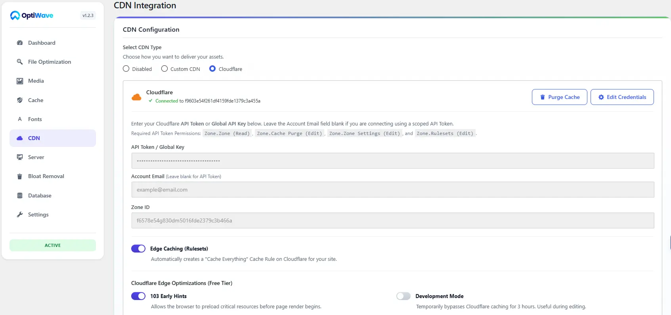Click the Zone.Cache Purge (Edit) permission tag
The width and height of the screenshot is (671, 315).
pyautogui.click(x=289, y=133)
